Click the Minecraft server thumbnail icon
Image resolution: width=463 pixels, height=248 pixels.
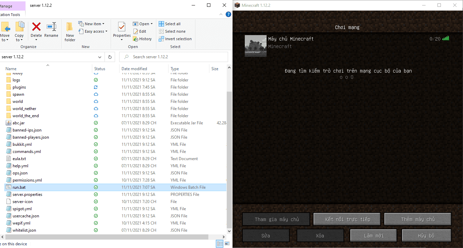pyautogui.click(x=256, y=46)
